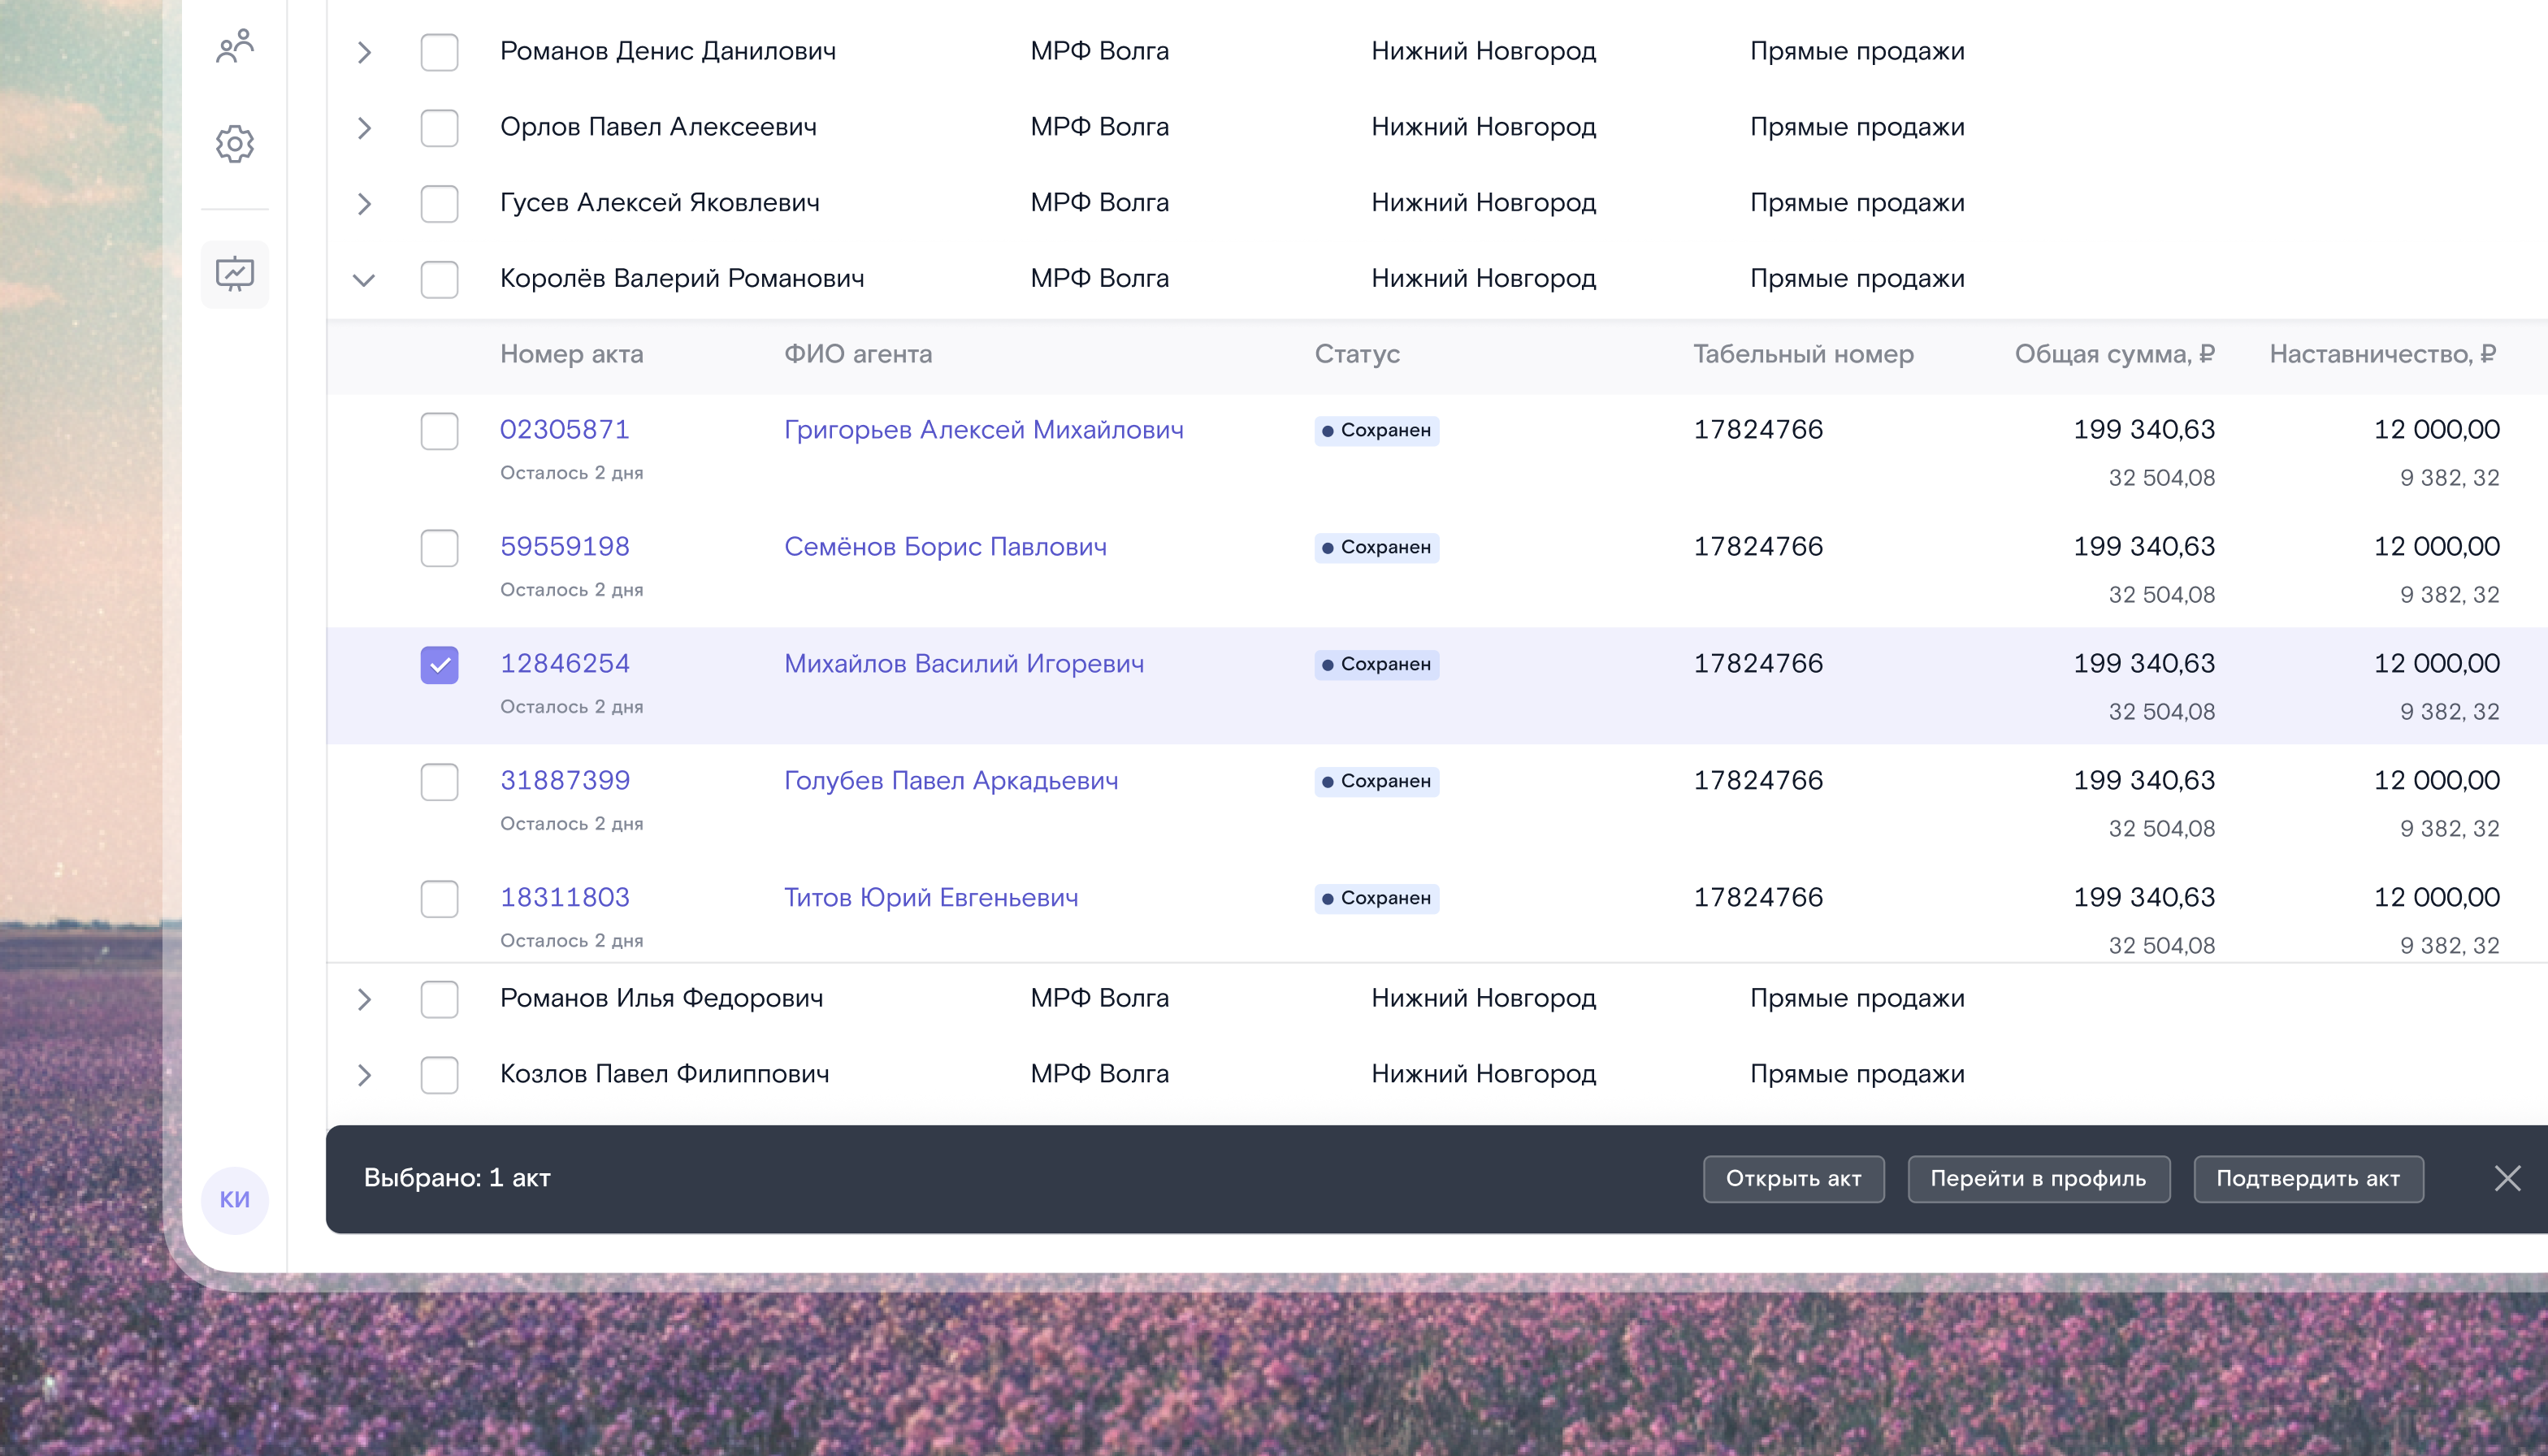
Task: Expand the Орлов Павел Алексеевич row
Action: pyautogui.click(x=364, y=128)
